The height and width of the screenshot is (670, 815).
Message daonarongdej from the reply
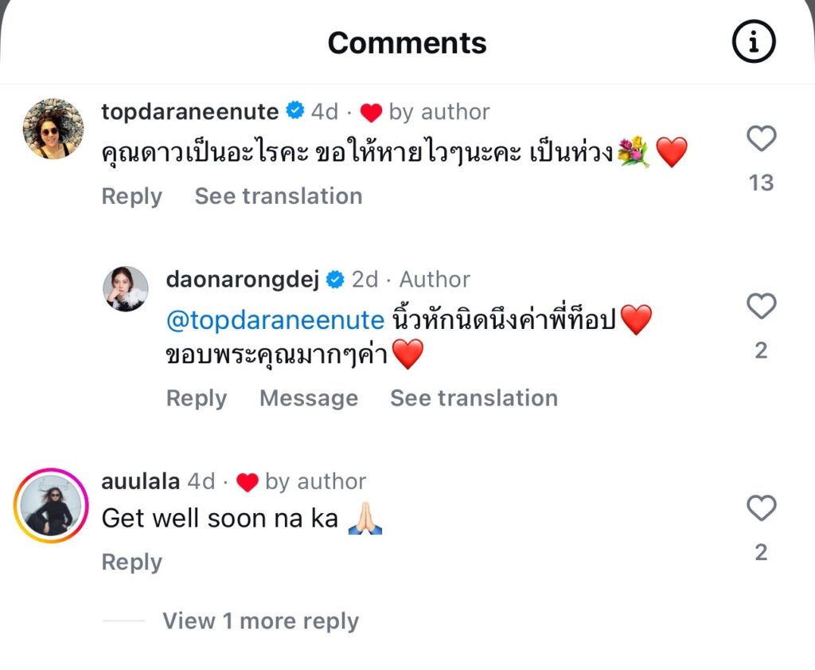tap(308, 398)
